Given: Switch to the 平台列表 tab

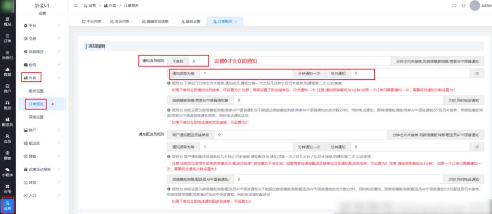Looking at the screenshot, I should [92, 22].
